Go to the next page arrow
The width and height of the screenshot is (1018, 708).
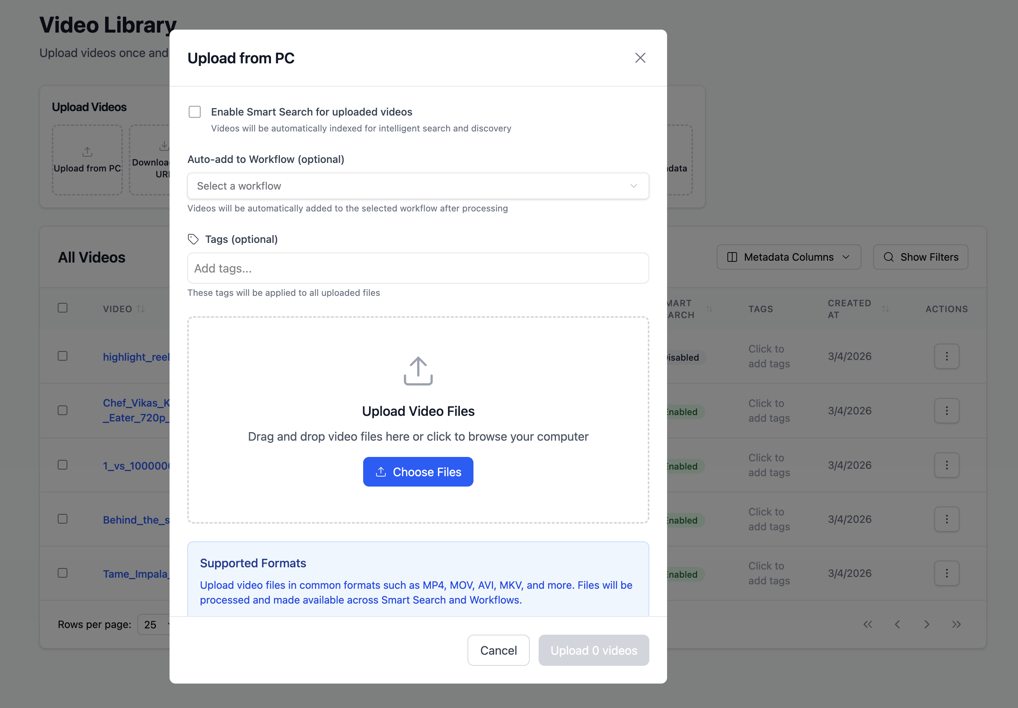(926, 624)
